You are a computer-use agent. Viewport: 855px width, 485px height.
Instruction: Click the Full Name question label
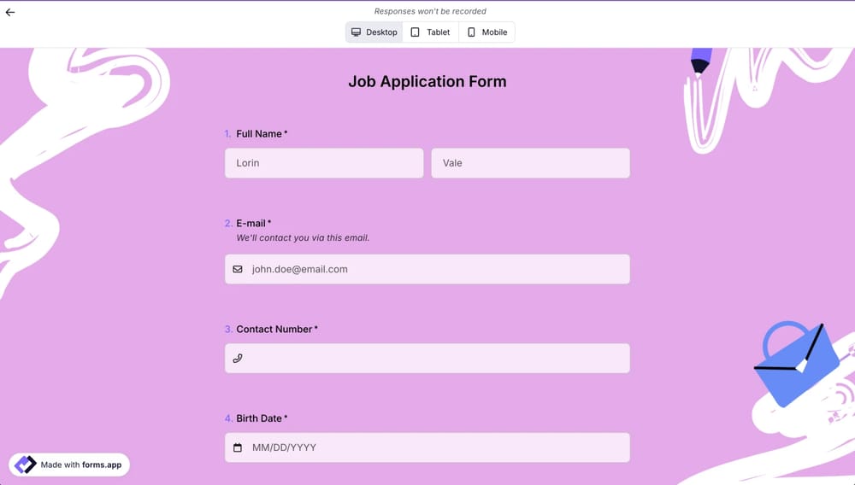tap(259, 134)
